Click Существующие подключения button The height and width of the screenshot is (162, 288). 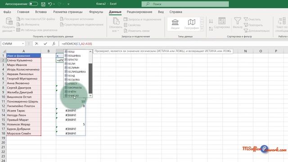pyautogui.click(x=82, y=24)
